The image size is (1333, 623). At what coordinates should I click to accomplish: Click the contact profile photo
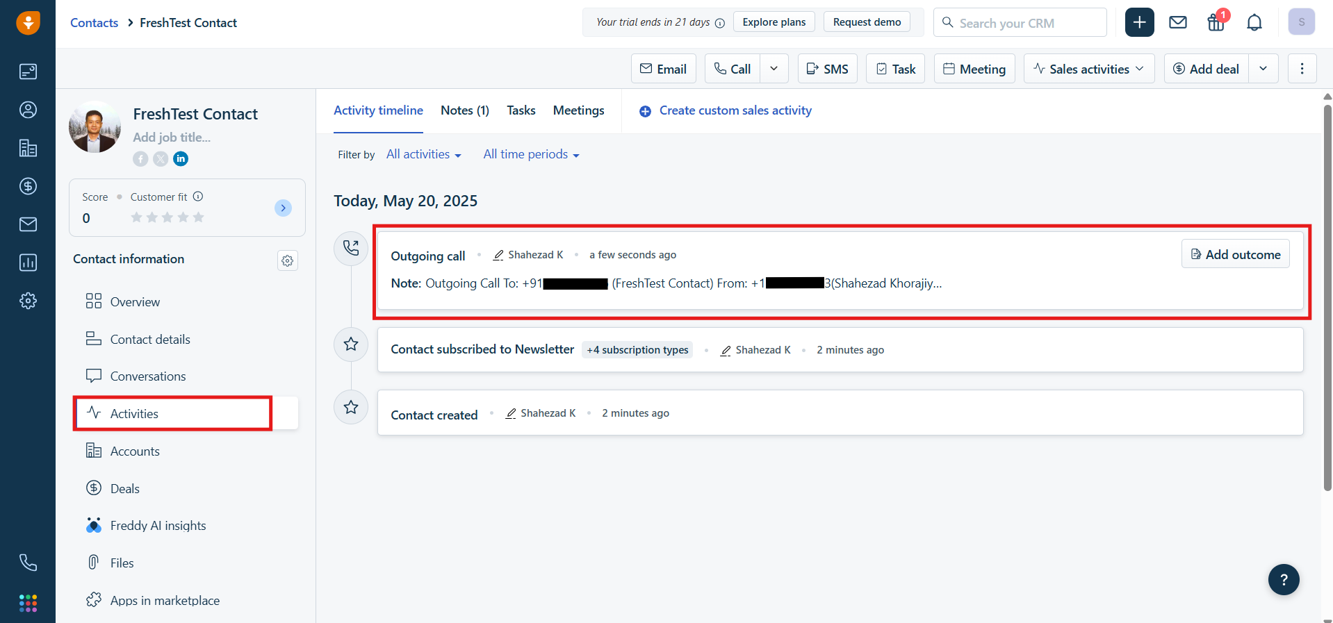click(x=95, y=127)
